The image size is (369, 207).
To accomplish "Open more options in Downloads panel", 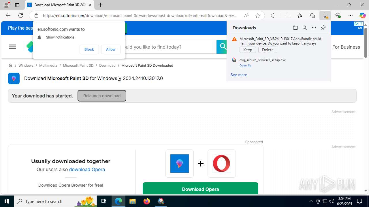I will 314,28.
